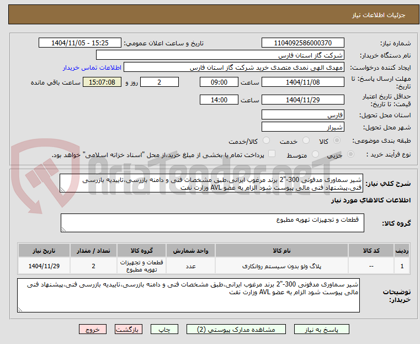Viewport: 420px width, 344px height.
Task: Click the گروه کالا text area
Action: tap(212, 223)
